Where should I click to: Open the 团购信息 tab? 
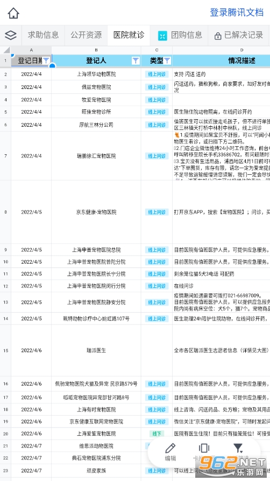tap(179, 35)
